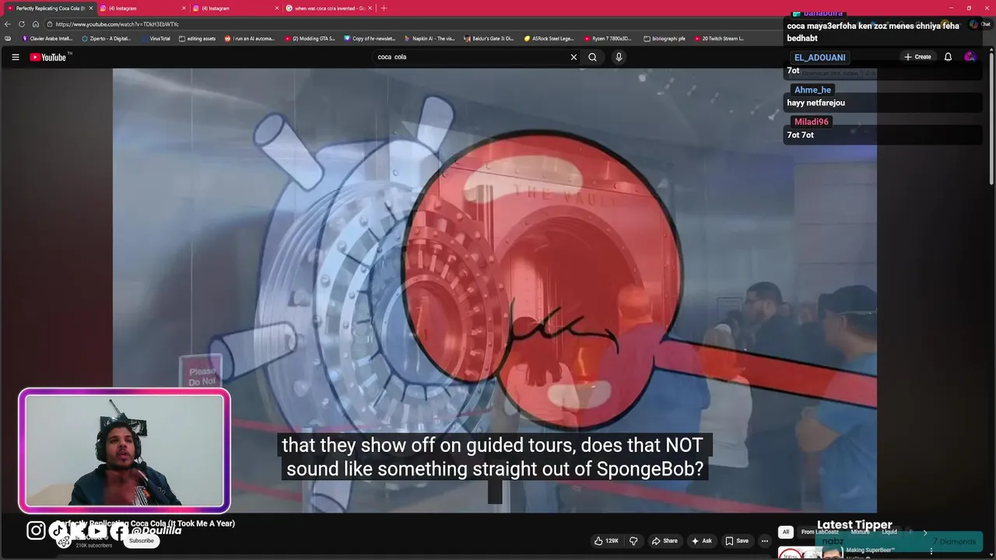
Task: Click the Instagram icon in stream overlay
Action: click(36, 530)
